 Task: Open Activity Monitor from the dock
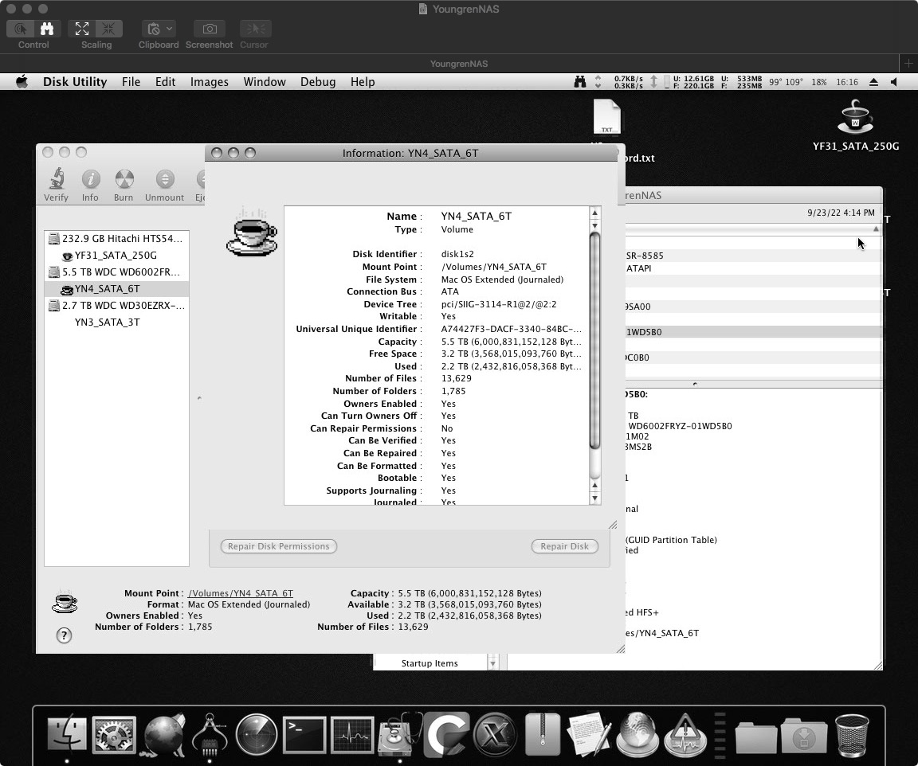point(352,734)
